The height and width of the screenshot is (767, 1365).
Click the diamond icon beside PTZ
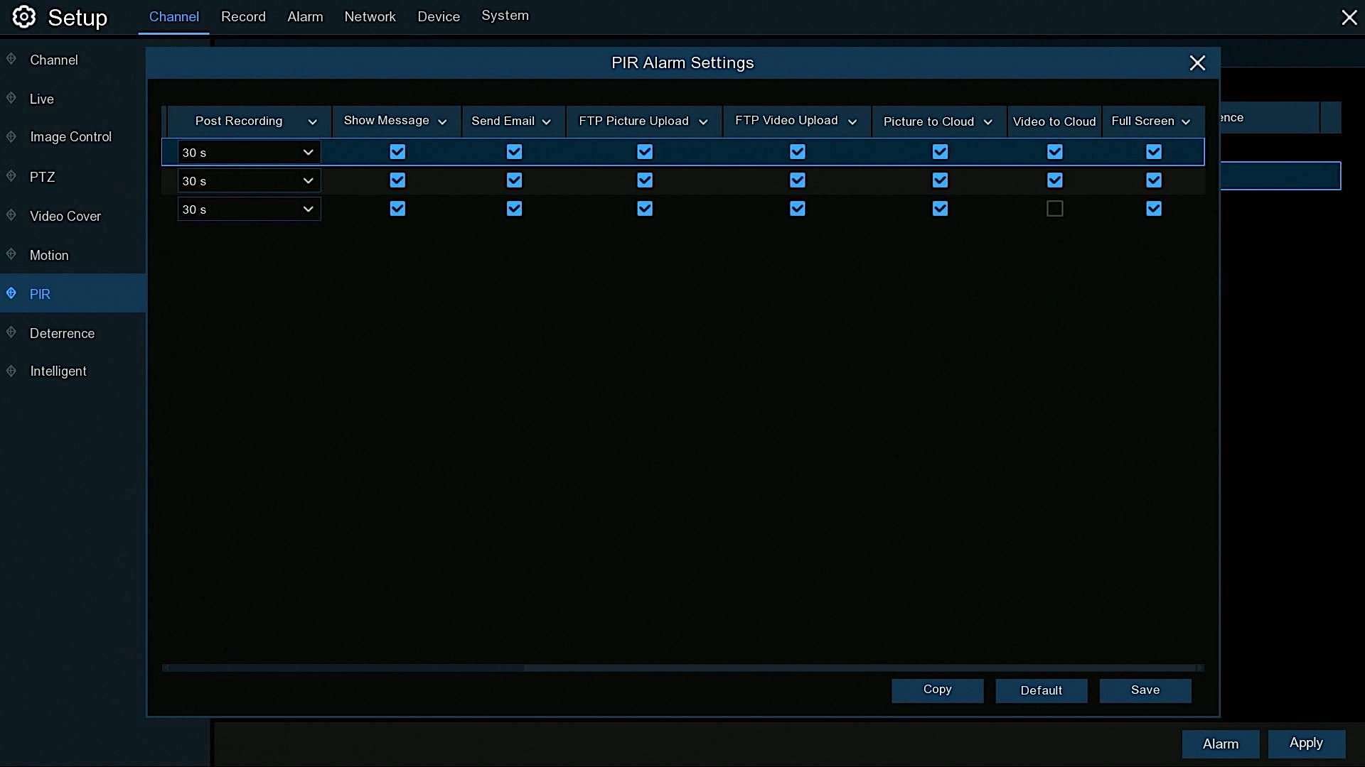(11, 176)
